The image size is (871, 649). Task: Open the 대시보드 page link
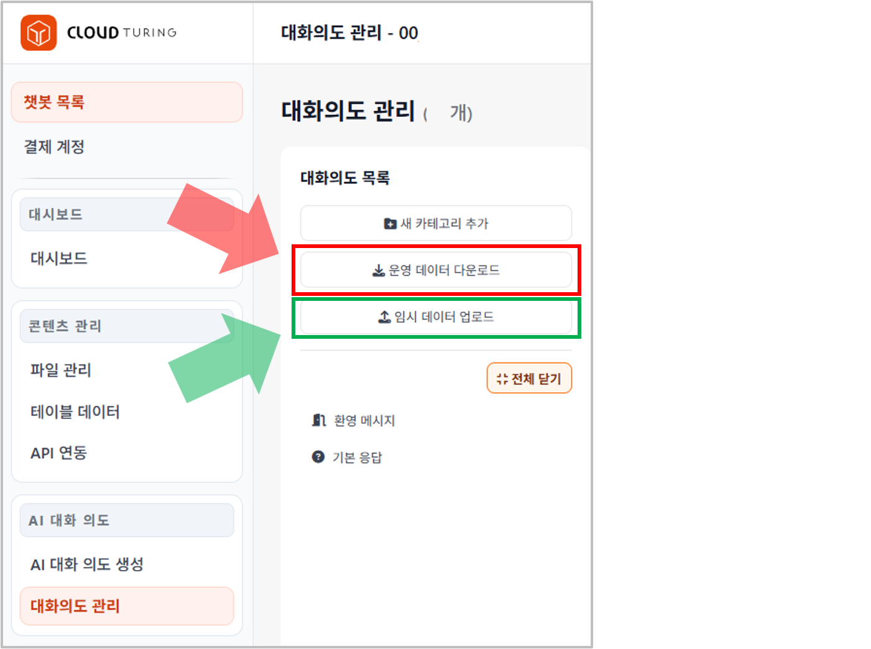tap(59, 258)
